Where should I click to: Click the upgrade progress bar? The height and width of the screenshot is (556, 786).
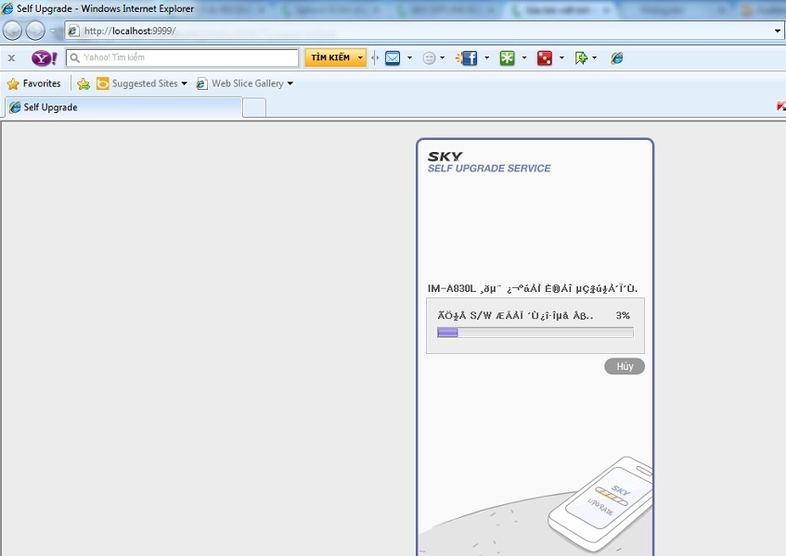(535, 333)
